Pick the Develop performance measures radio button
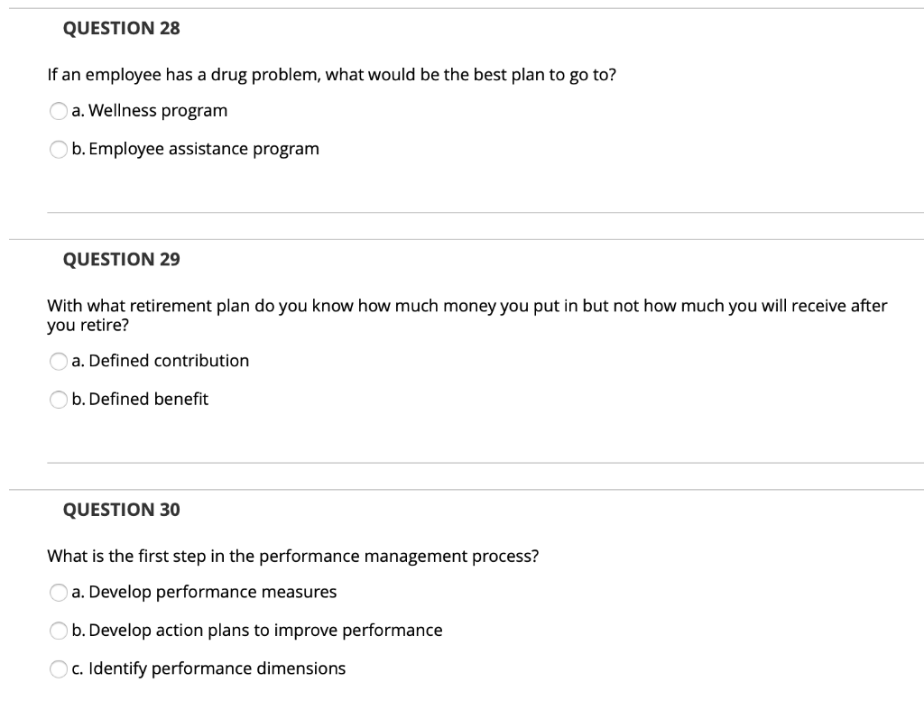924x710 pixels. 59,592
